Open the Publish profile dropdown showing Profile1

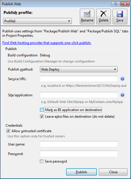38,21
